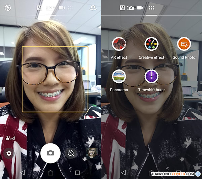Tap the scene recognition icon above settings
The image size is (202, 179).
pyautogui.click(x=9, y=138)
